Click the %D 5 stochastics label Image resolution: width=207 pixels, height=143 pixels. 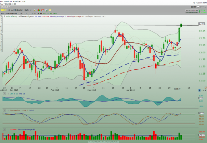(x=31, y=110)
